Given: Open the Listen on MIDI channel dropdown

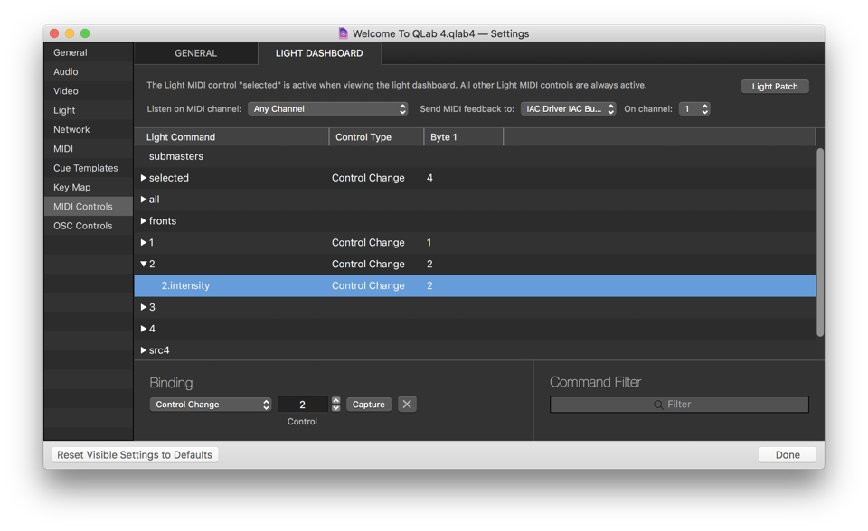Looking at the screenshot, I should tap(328, 109).
